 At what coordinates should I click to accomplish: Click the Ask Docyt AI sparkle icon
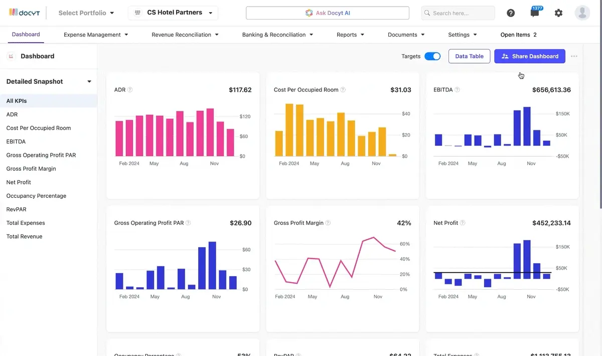[309, 13]
